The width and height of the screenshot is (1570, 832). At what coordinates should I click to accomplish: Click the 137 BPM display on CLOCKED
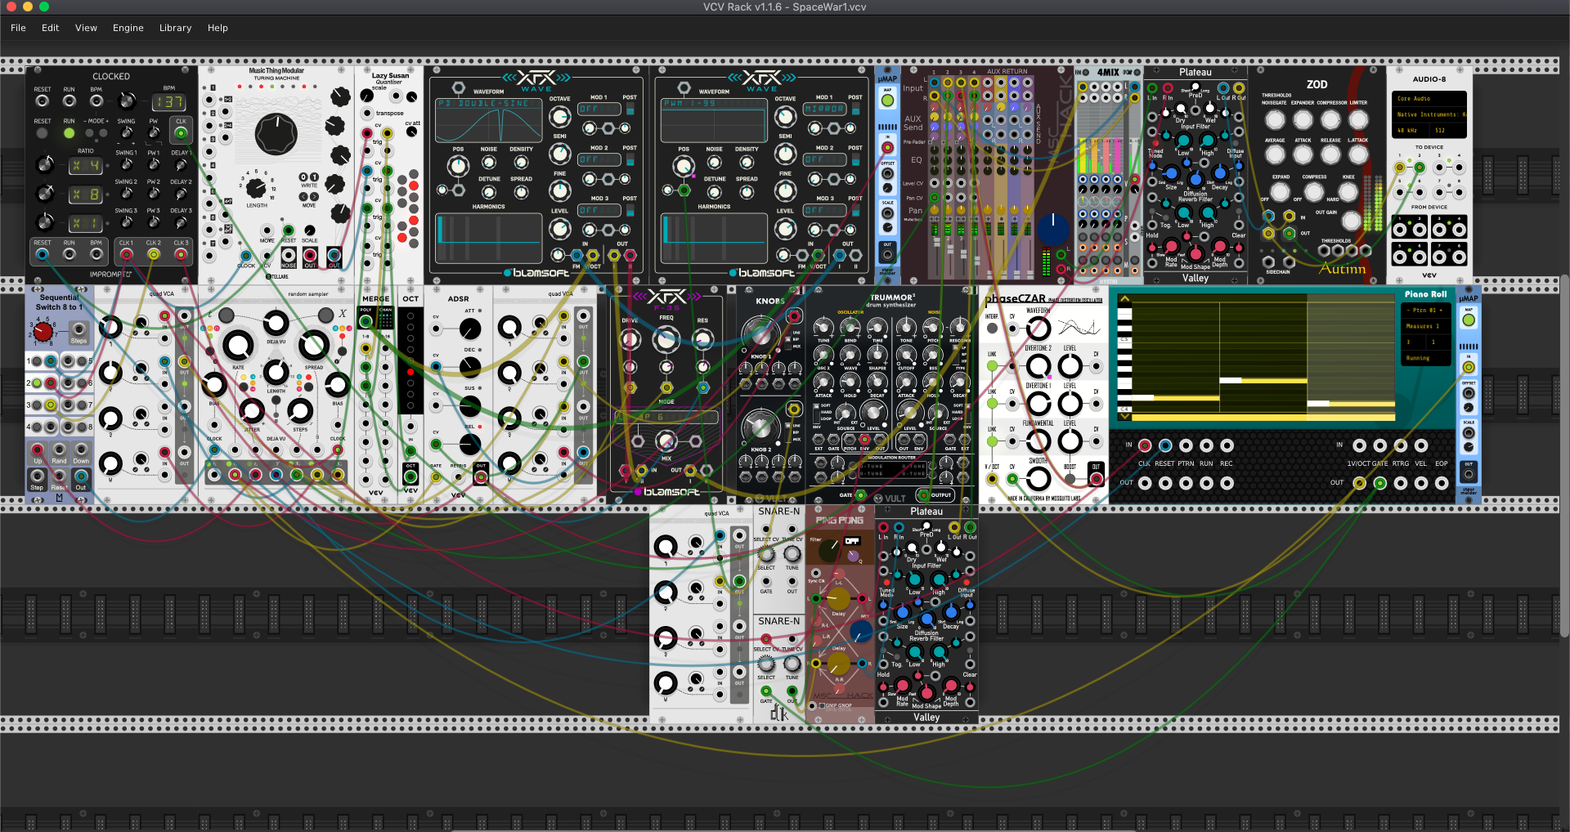(168, 102)
